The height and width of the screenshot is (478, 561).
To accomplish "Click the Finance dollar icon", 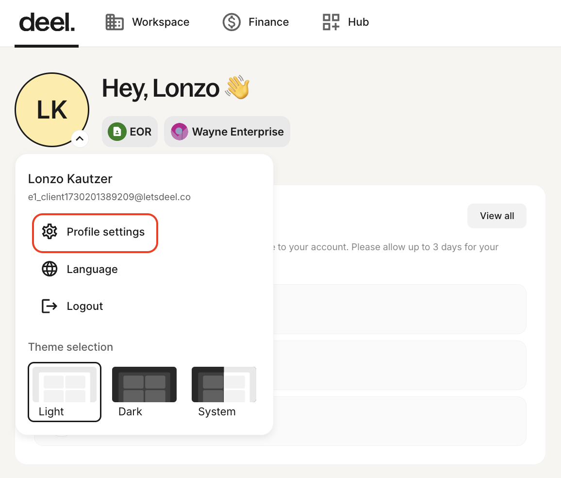I will pos(231,22).
